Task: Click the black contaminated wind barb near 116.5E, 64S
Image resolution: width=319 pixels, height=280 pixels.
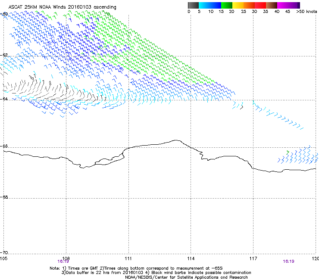Action: click(x=242, y=107)
